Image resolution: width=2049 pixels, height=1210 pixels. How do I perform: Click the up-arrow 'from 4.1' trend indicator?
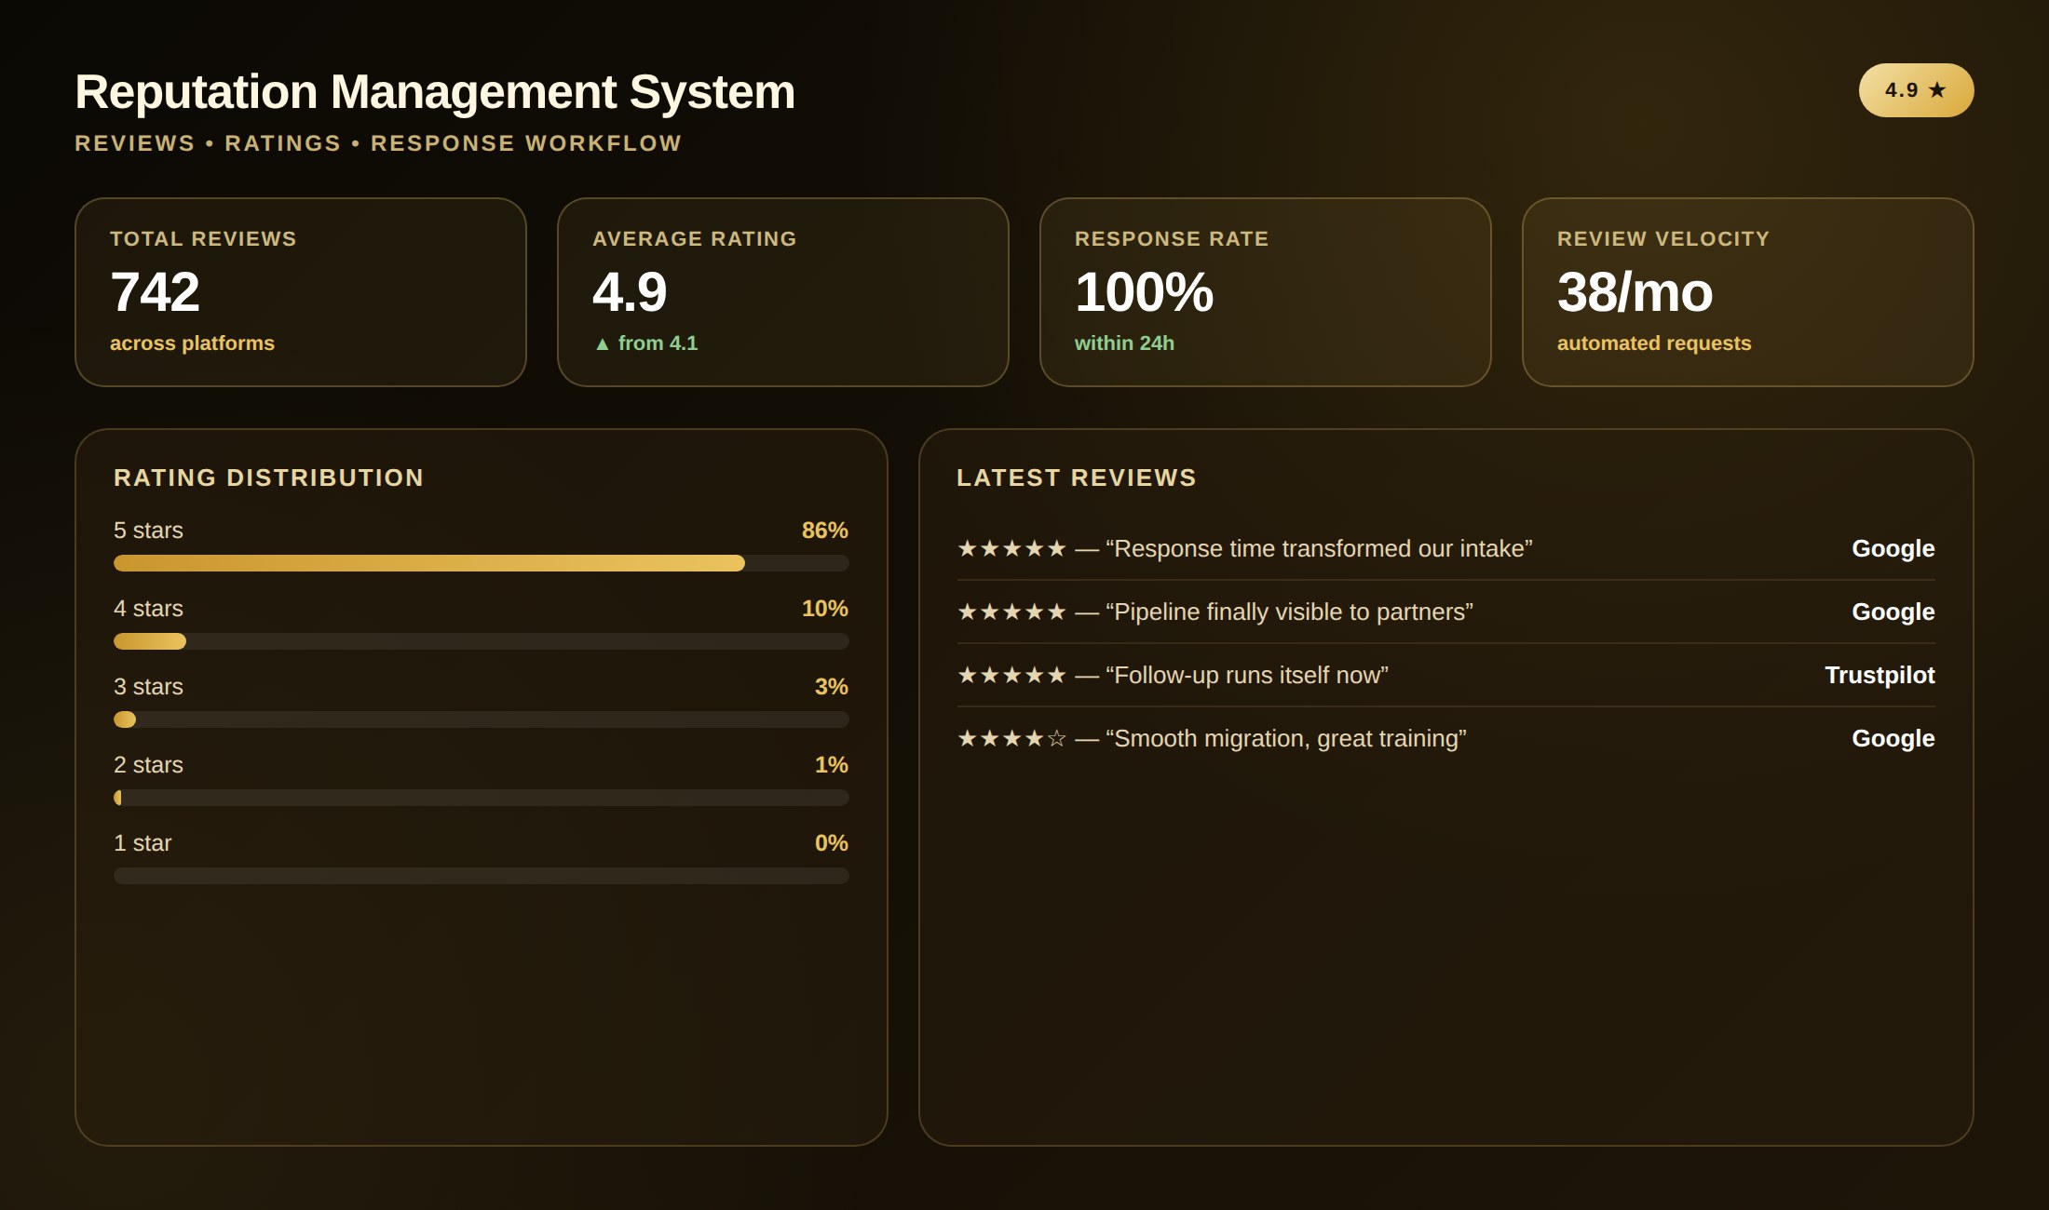pyautogui.click(x=645, y=343)
